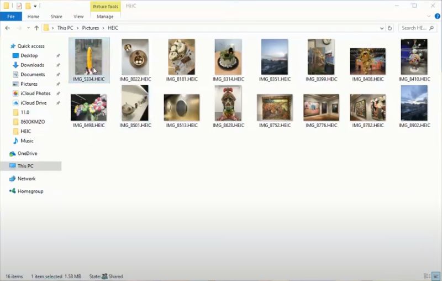Image resolution: width=442 pixels, height=281 pixels.
Task: Click HEIC in the address breadcrumb
Action: pos(113,28)
